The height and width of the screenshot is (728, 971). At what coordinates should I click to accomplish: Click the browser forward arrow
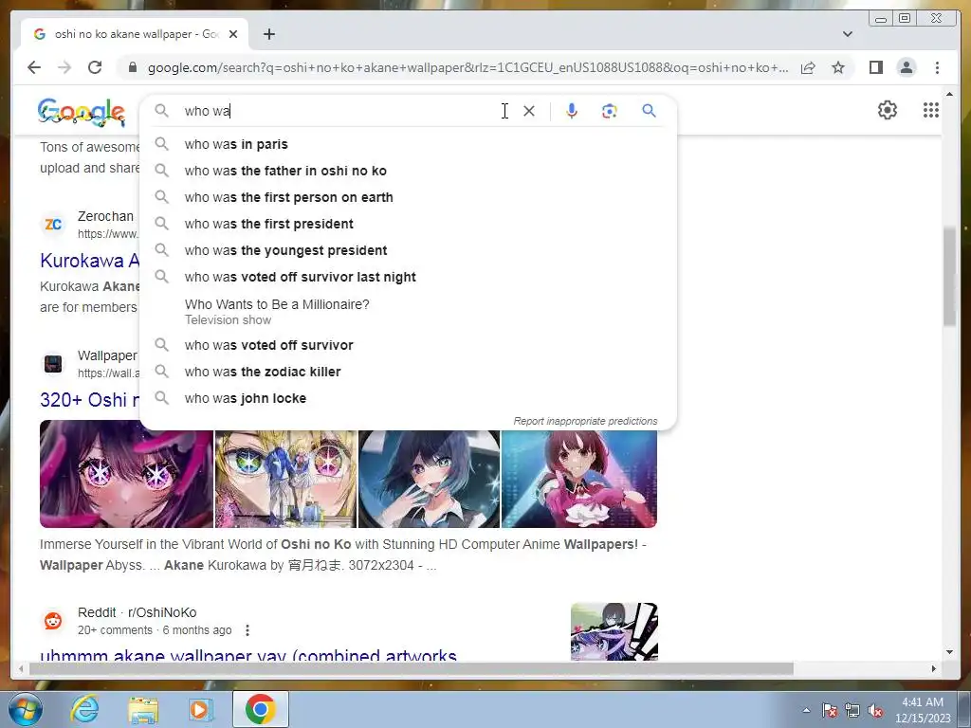(64, 67)
